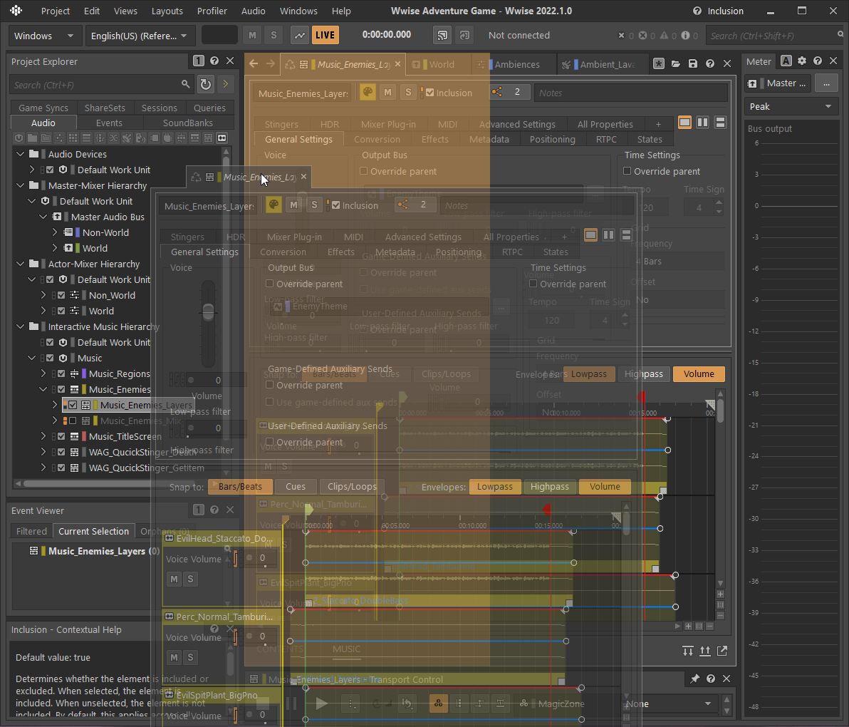Toggle the S solo button in the top toolbar
The width and height of the screenshot is (849, 727).
(x=274, y=35)
